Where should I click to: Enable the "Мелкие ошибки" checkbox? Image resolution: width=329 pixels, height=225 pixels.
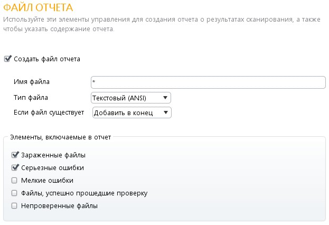pyautogui.click(x=14, y=181)
